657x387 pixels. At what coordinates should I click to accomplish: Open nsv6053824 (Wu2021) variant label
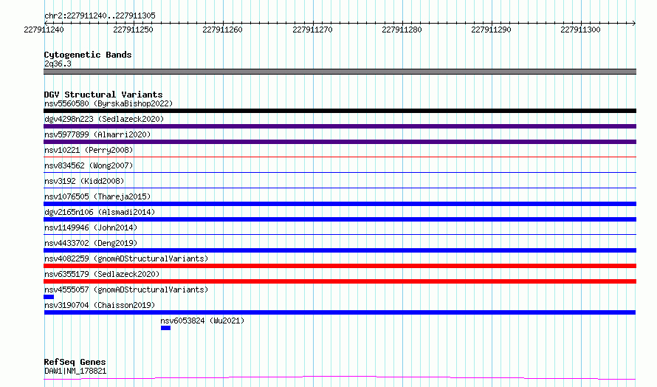[x=202, y=321]
